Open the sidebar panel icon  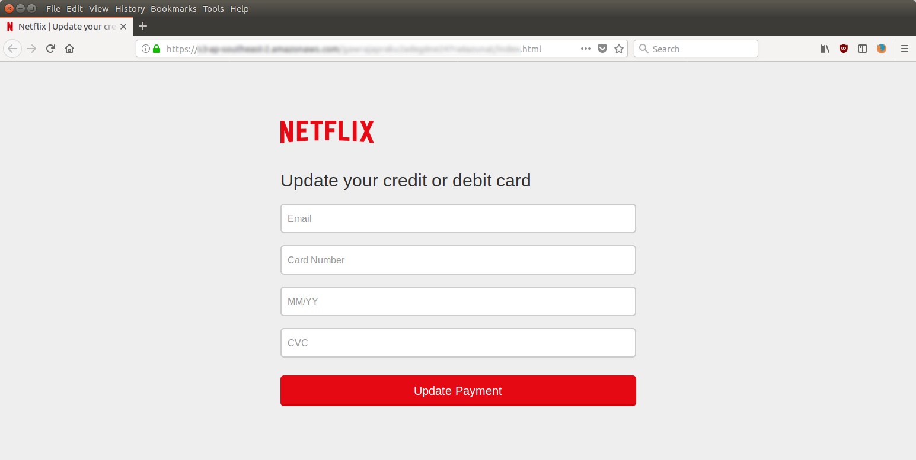tap(862, 49)
